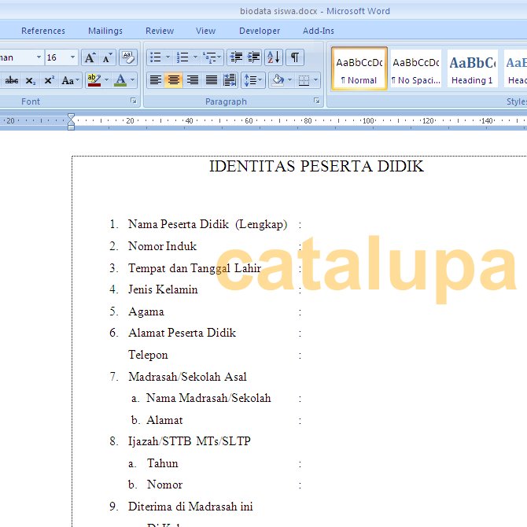Click 'Diterima di Madrasah ini' item
527x527 pixels.
[x=190, y=507]
